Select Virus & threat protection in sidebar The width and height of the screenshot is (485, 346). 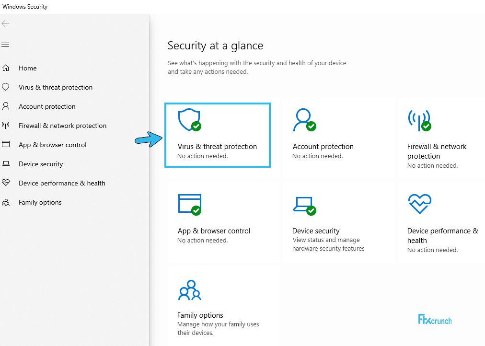point(56,87)
